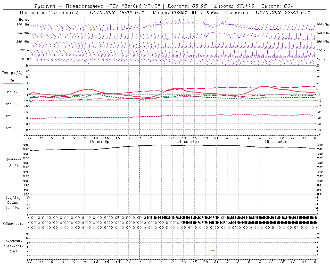This screenshot has height=264, width=330.
Task: Click the "15 октября" date label
Action: [276, 142]
